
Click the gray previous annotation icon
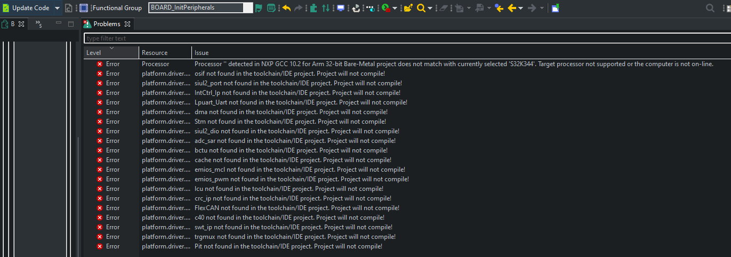tap(479, 8)
